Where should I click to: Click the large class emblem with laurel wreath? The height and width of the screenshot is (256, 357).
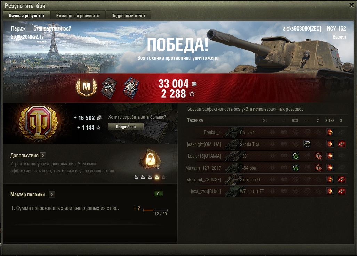38,123
